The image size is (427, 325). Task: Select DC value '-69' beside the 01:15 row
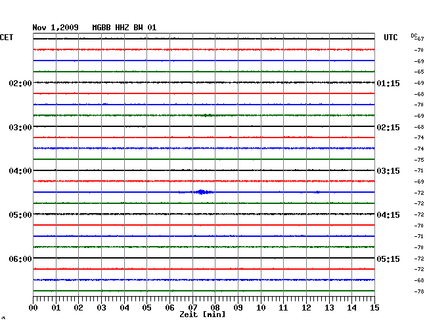click(x=419, y=83)
